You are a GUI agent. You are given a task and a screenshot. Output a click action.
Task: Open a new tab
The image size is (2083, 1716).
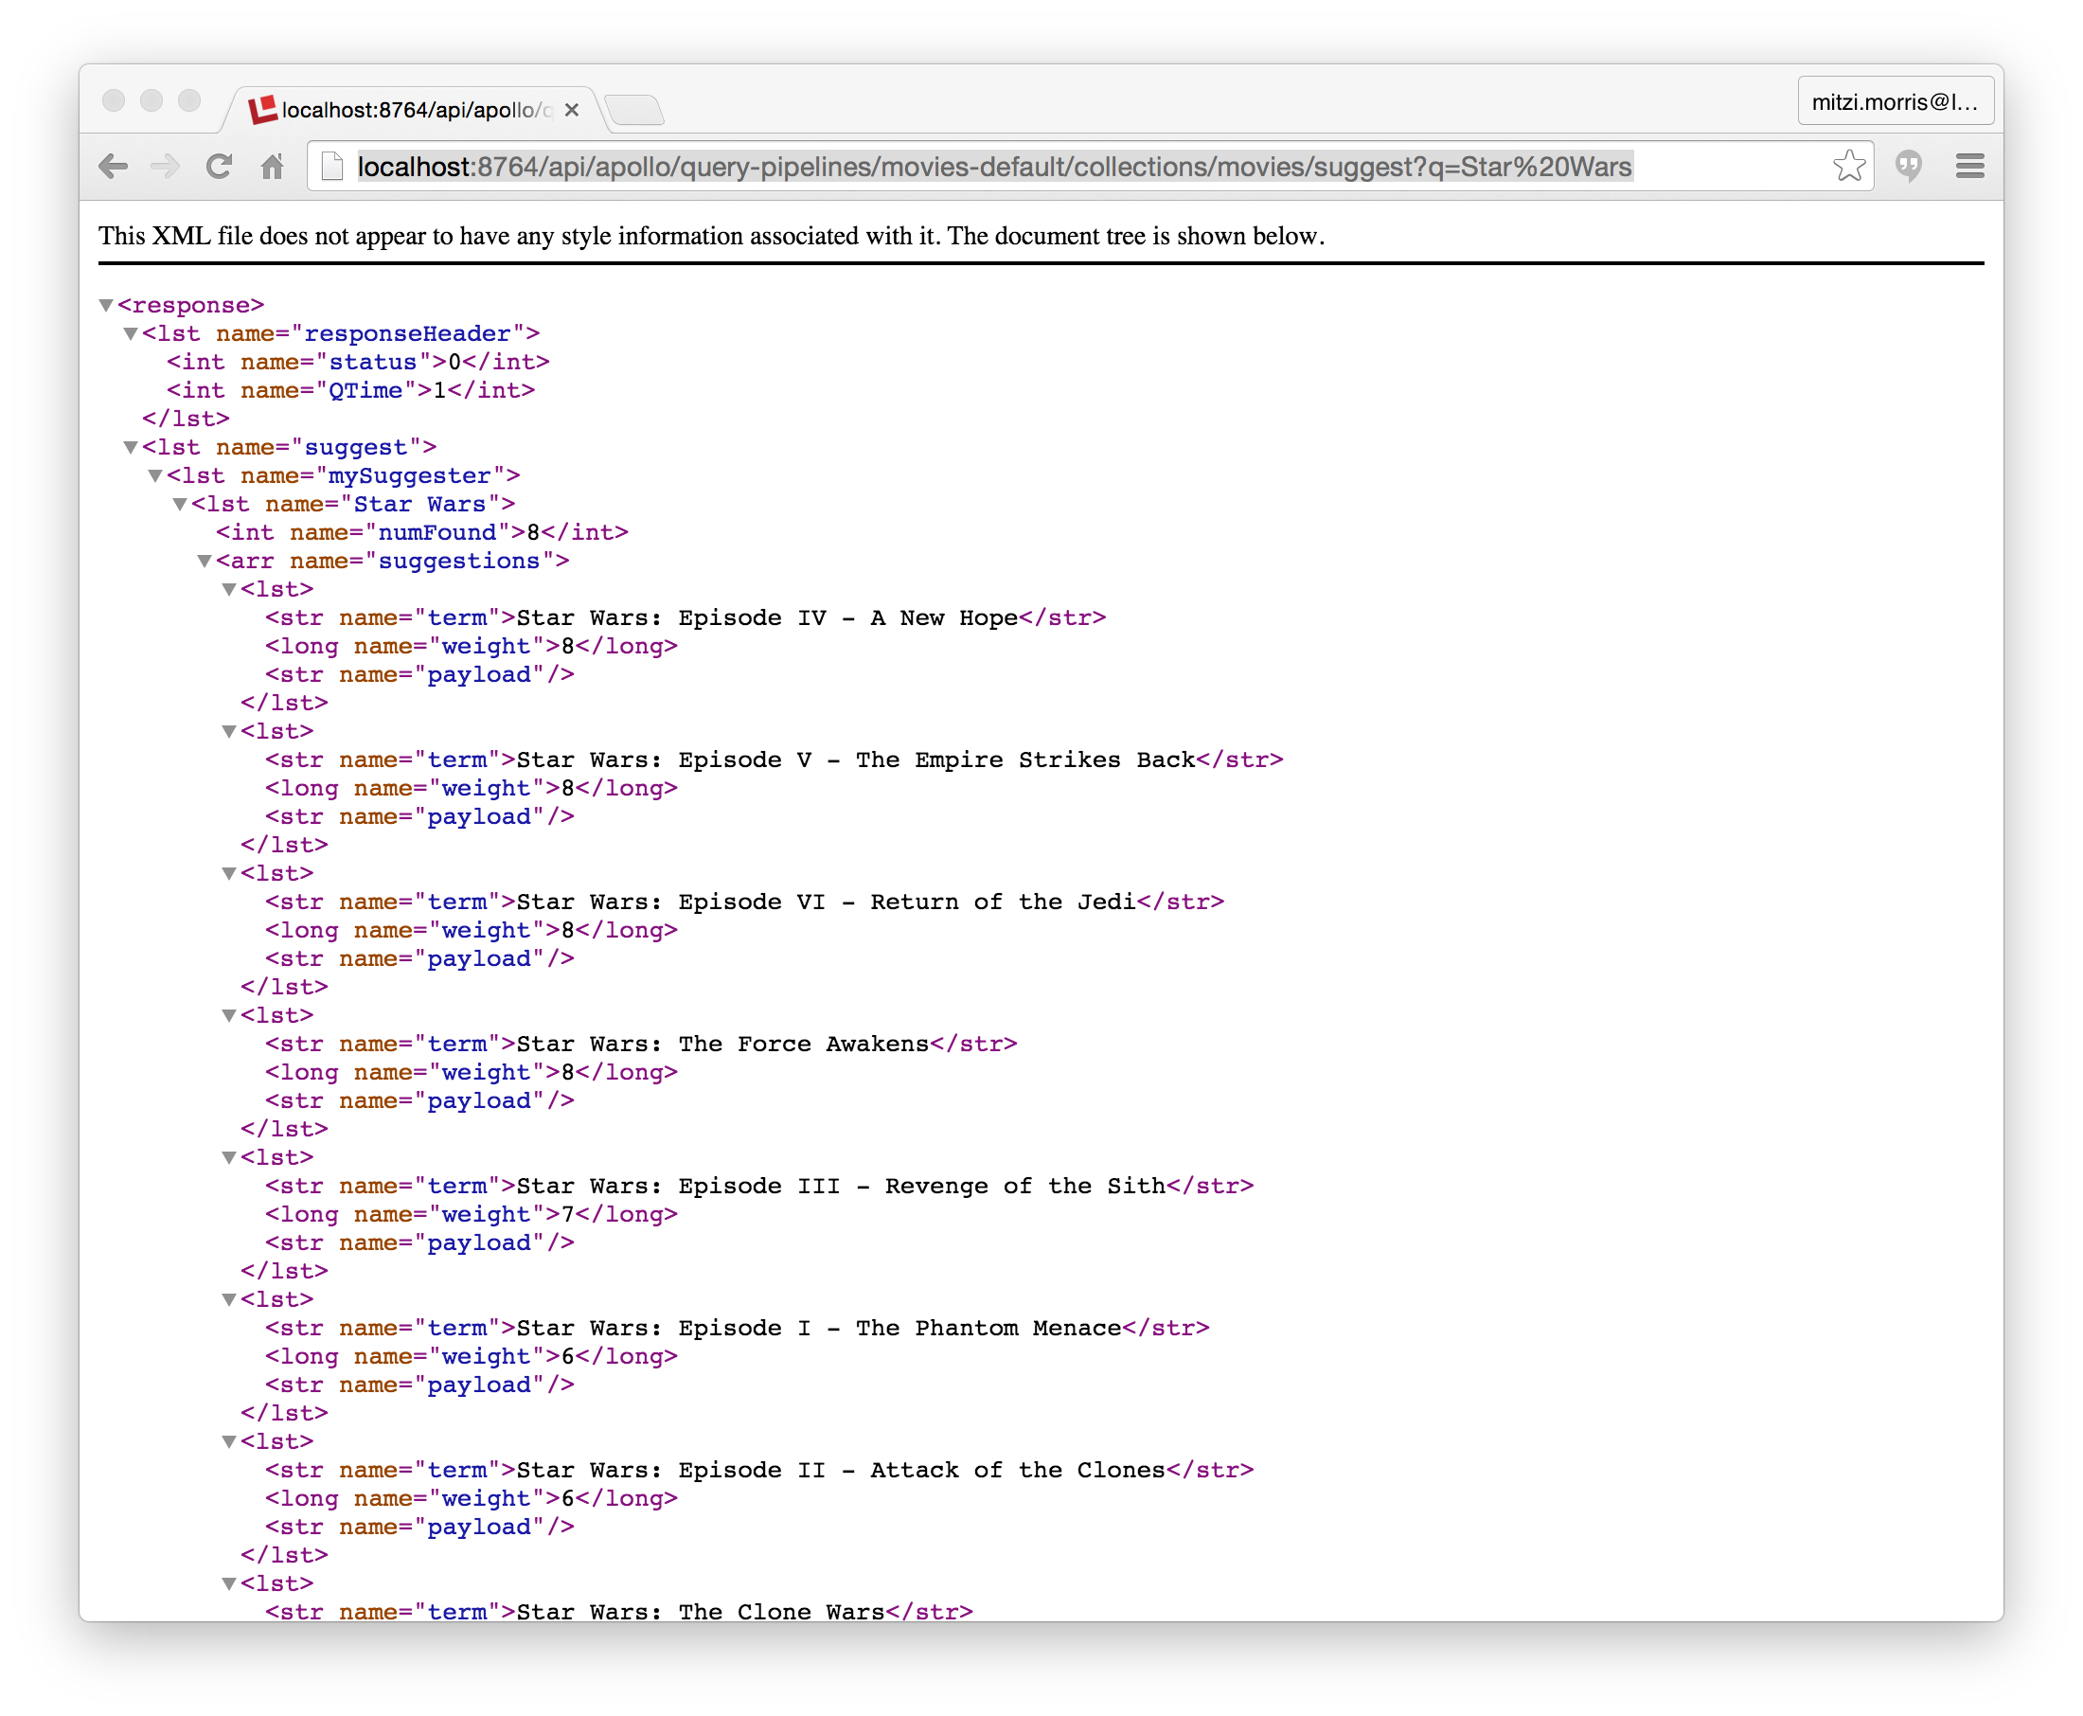pyautogui.click(x=633, y=110)
